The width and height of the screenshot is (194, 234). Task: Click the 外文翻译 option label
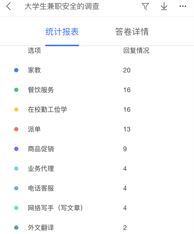tap(41, 228)
